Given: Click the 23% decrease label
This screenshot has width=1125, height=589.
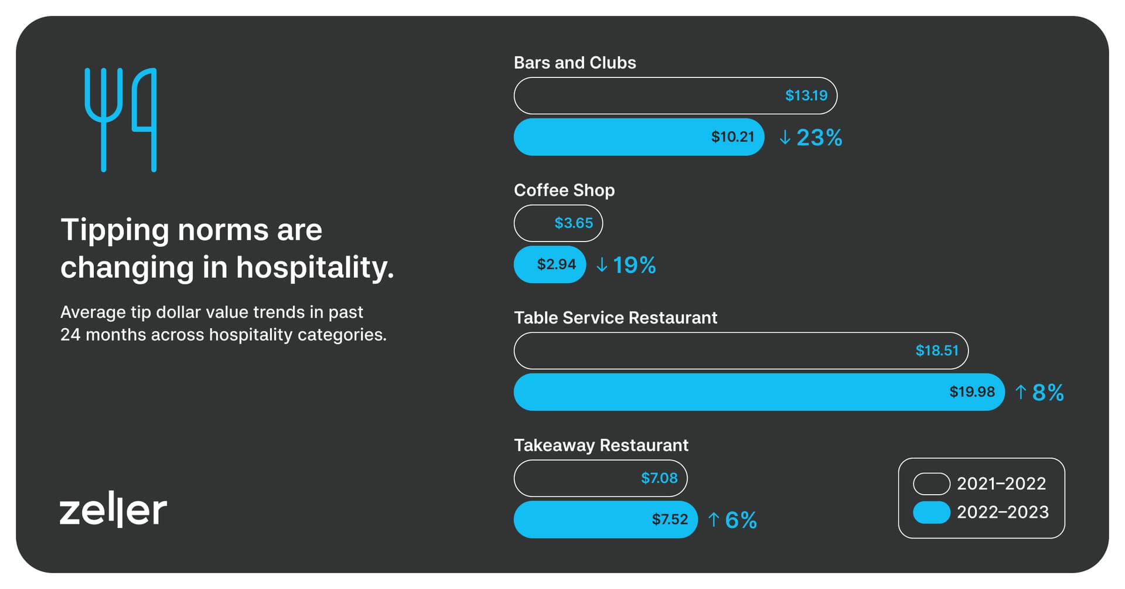Looking at the screenshot, I should pos(819,138).
